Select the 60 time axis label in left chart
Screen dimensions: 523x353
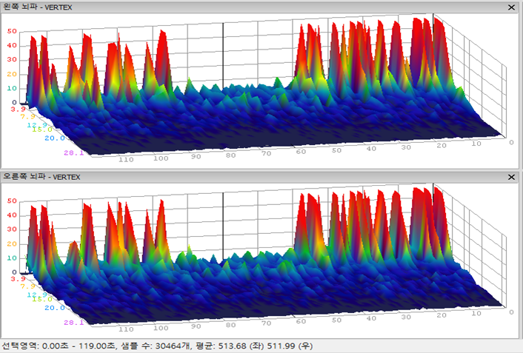(300, 152)
